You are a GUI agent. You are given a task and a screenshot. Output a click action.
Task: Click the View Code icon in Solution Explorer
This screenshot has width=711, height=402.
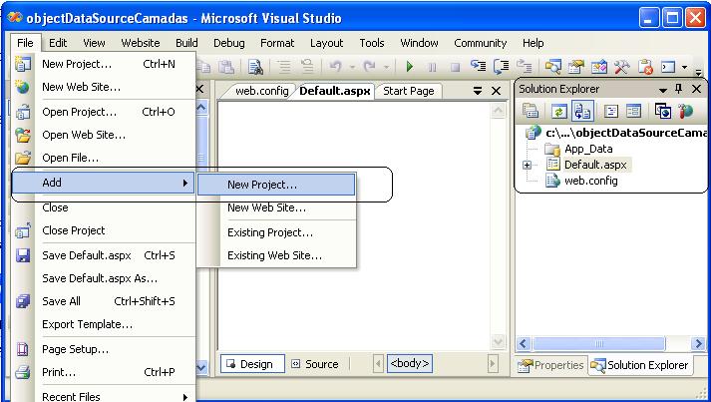point(611,111)
